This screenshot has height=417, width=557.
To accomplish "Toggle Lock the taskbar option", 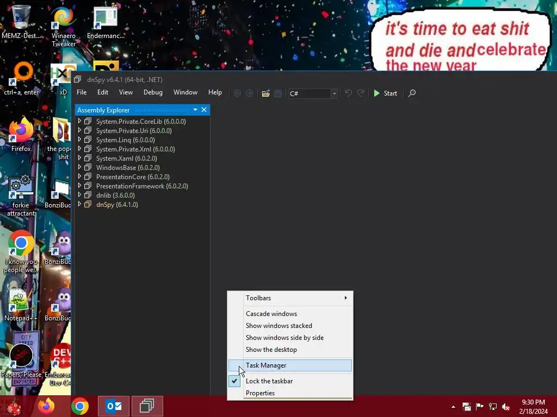I will tap(290, 381).
